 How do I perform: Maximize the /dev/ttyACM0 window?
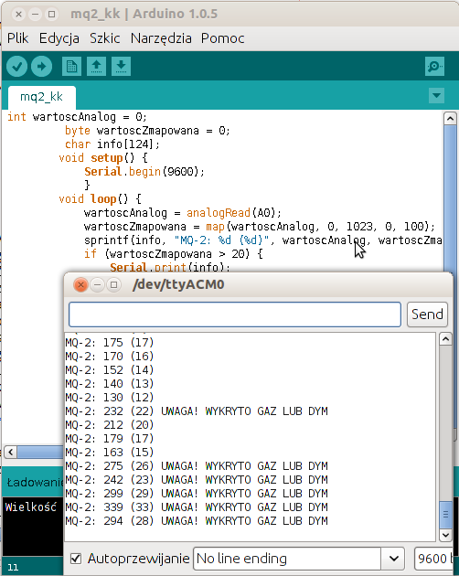click(x=114, y=284)
